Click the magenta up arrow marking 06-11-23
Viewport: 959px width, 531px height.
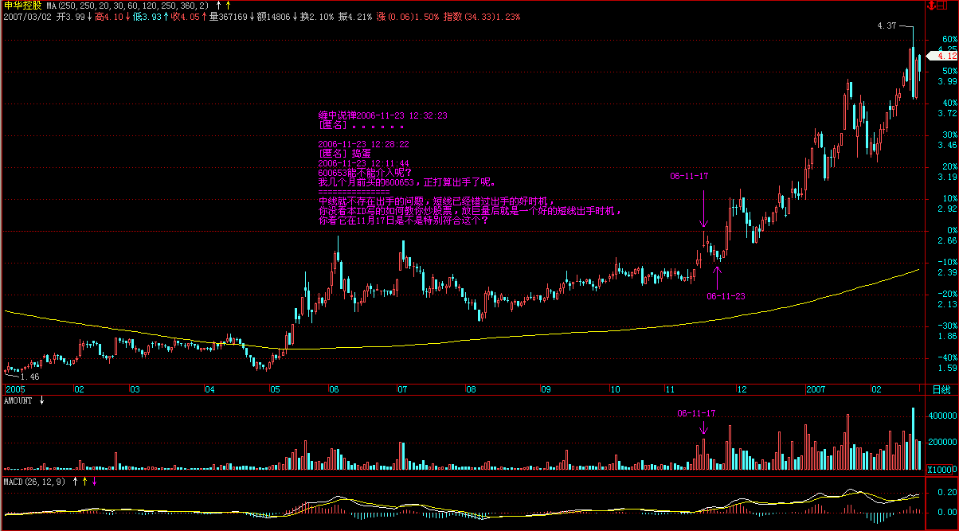click(x=717, y=276)
